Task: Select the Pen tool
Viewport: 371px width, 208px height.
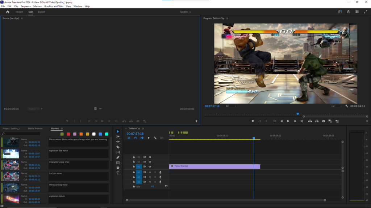Action: click(118, 157)
